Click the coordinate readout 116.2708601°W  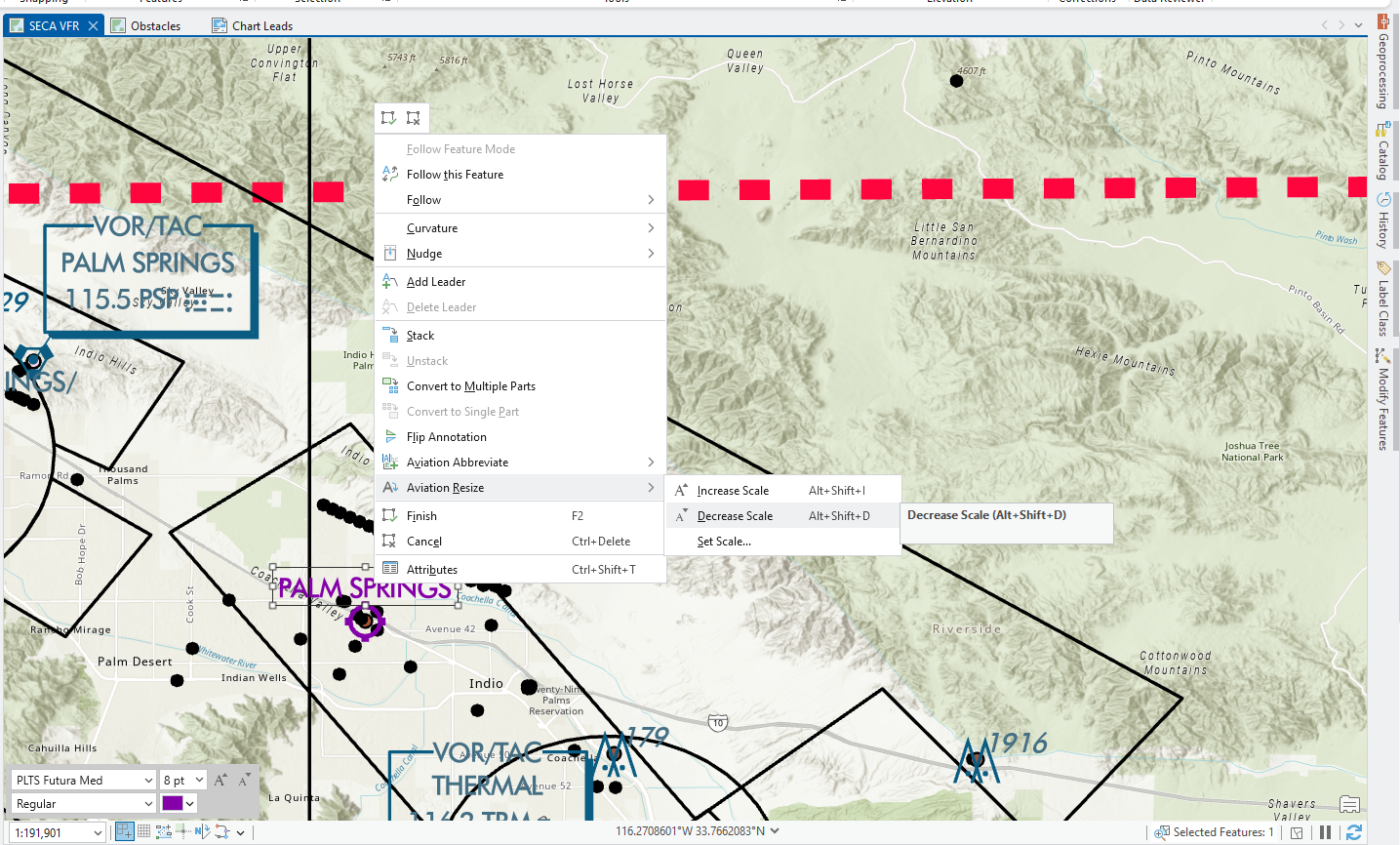(x=691, y=831)
